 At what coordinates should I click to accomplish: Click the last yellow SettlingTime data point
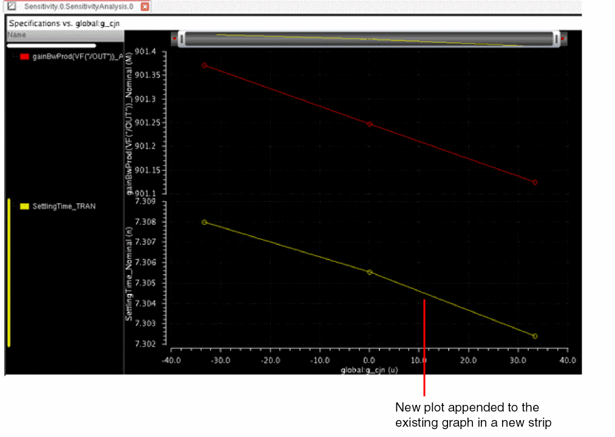[535, 336]
